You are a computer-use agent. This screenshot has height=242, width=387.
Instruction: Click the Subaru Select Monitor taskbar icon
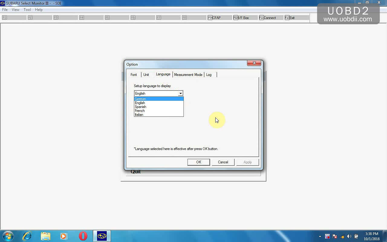point(102,236)
